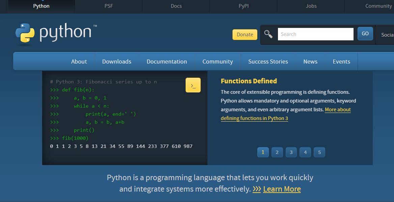Open the Socialize menu

click(385, 35)
